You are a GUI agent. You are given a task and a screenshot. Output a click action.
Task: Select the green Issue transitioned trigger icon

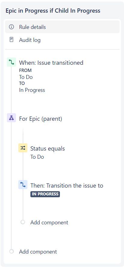coord(11,62)
